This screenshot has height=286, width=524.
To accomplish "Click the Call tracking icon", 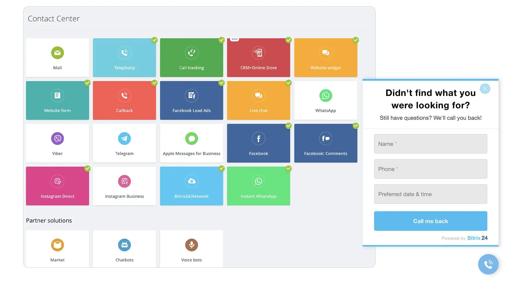I will (192, 53).
